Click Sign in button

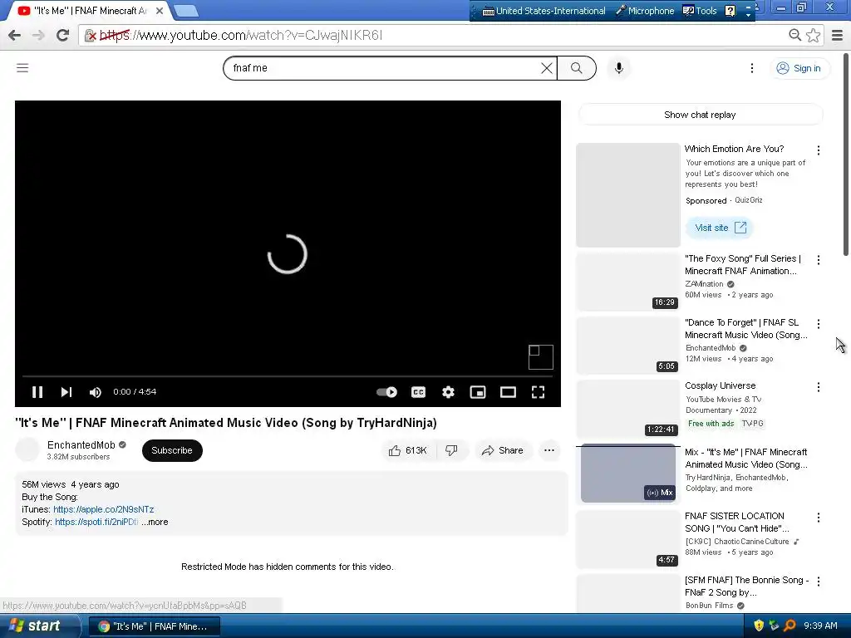coord(799,68)
